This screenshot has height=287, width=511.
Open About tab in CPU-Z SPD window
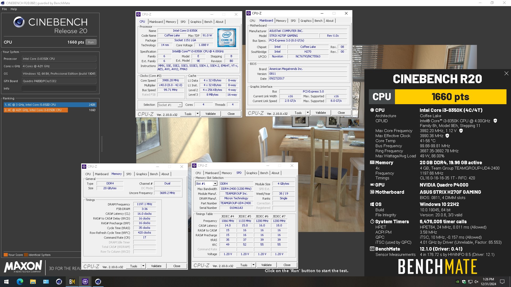[x=275, y=173]
